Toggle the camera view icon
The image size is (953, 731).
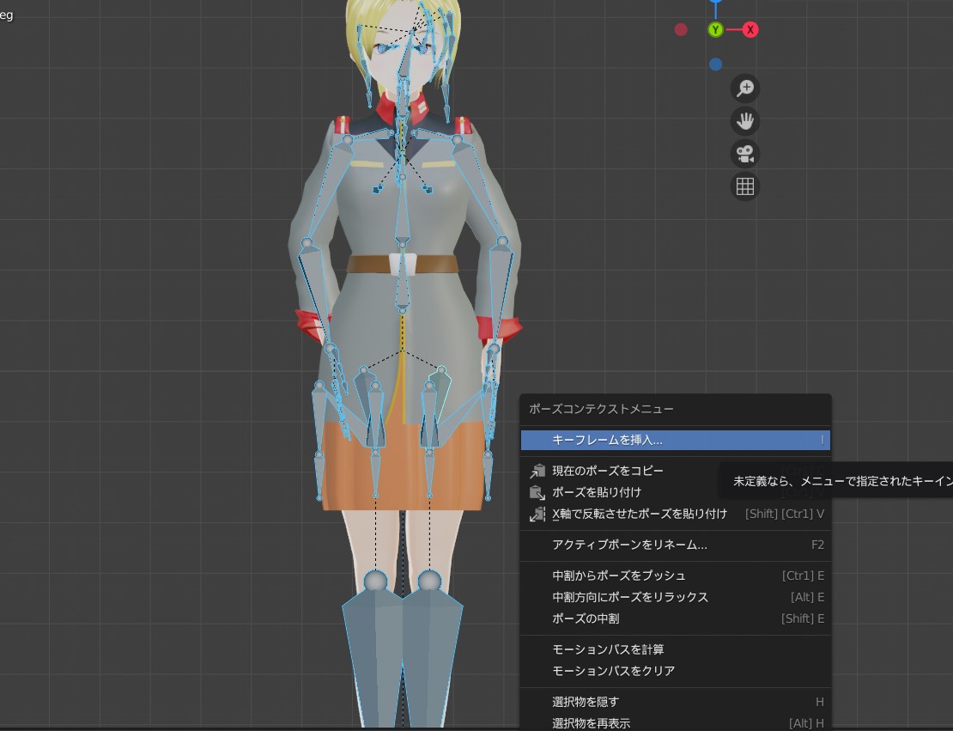744,154
